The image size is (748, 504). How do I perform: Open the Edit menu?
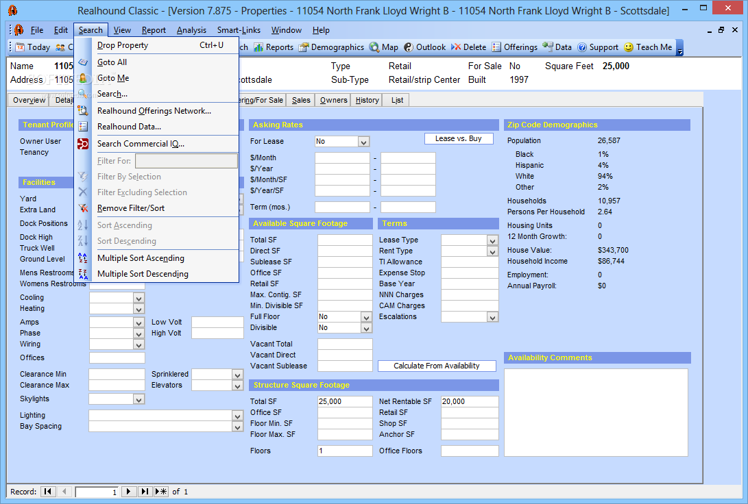(60, 30)
